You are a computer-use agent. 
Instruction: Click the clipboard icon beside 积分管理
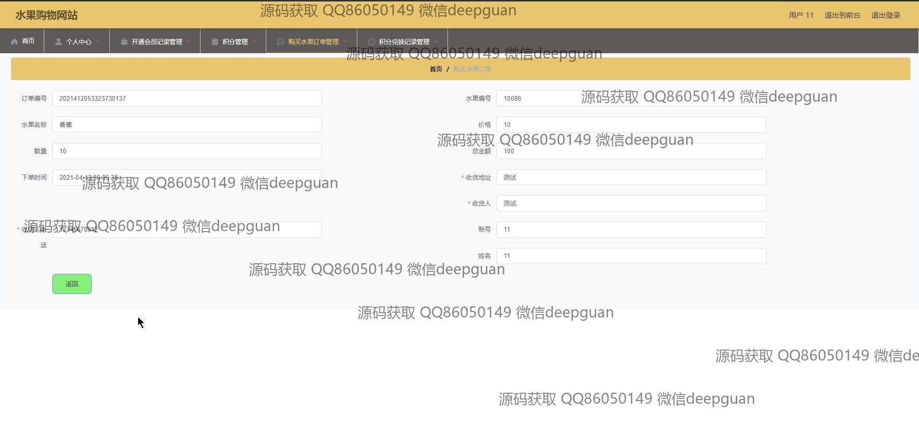click(x=215, y=42)
